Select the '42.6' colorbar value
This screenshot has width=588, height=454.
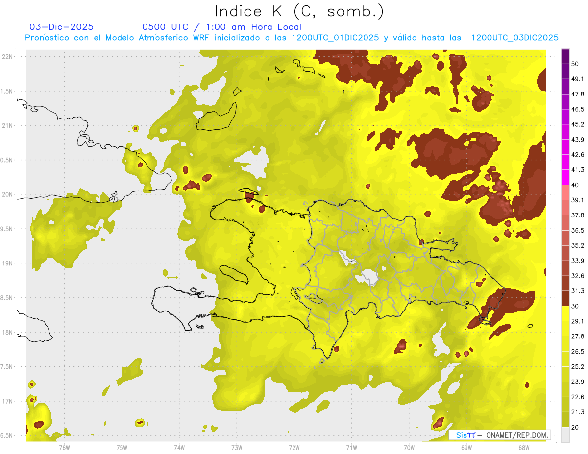(578, 155)
